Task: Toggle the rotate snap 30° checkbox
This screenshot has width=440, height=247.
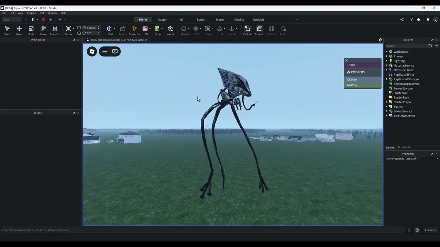Action: [79, 33]
